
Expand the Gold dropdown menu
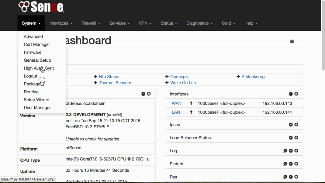click(x=229, y=23)
